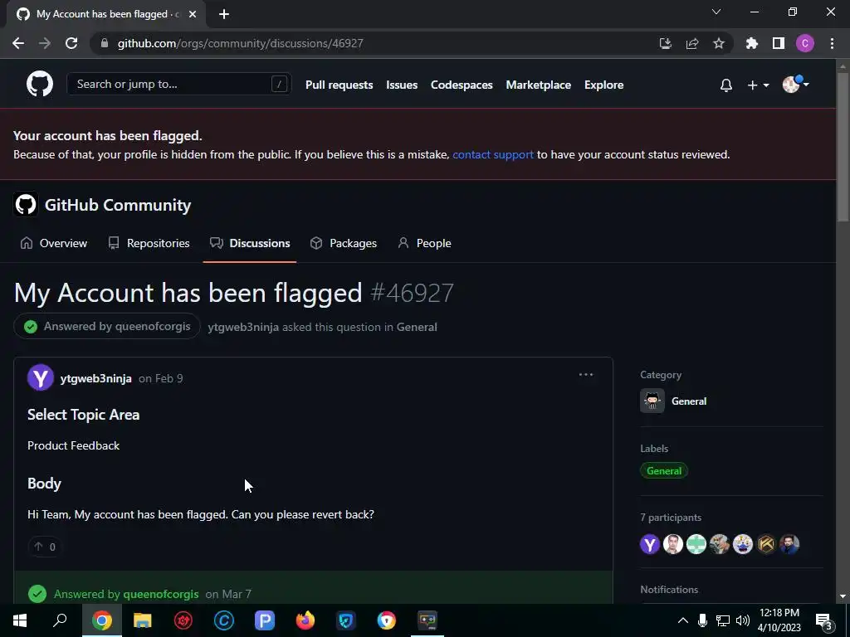Click the Answered by queenofcorgis badge
Image resolution: width=850 pixels, height=637 pixels.
107,326
